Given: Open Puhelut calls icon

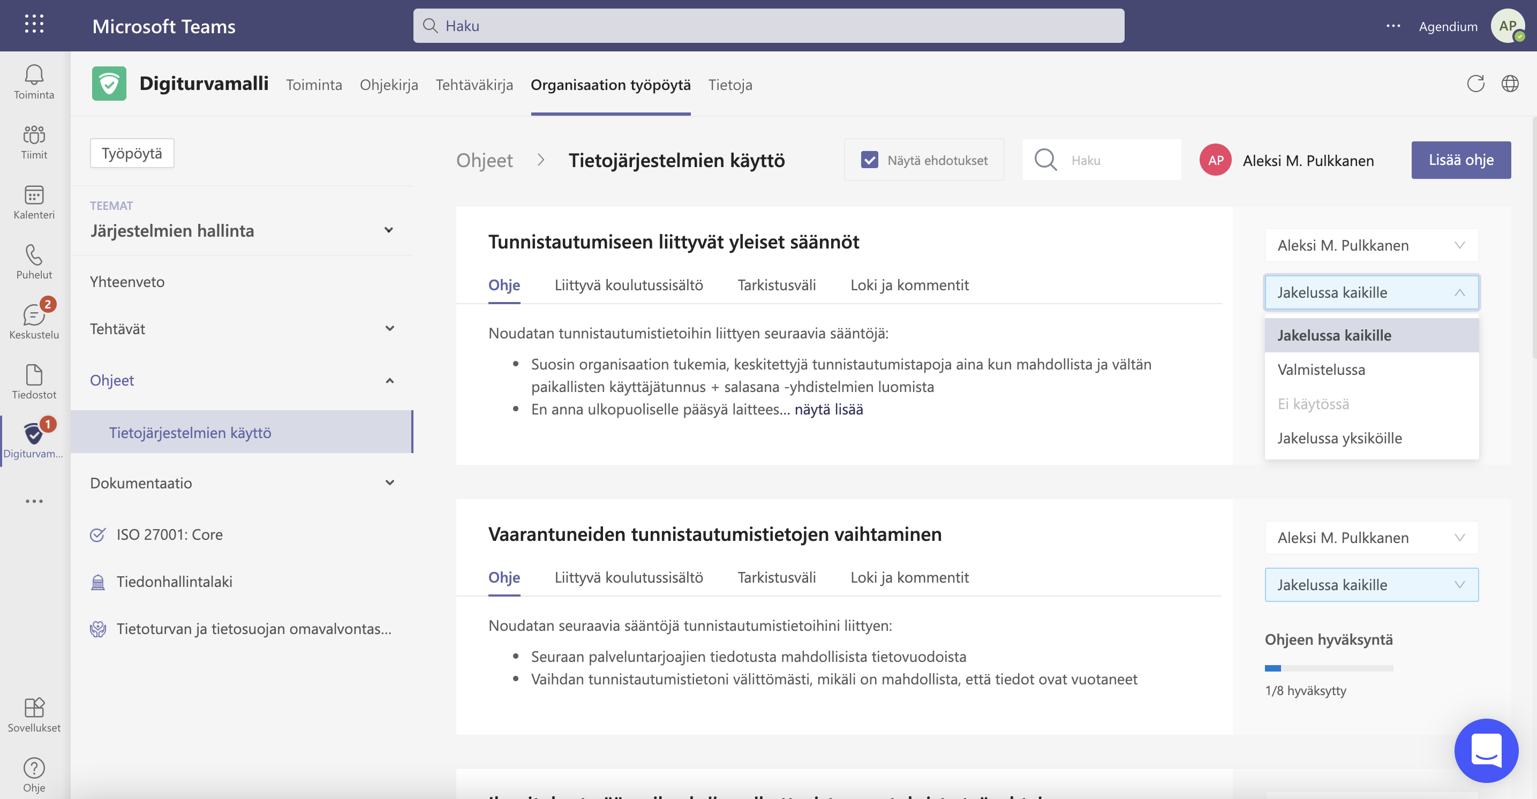Looking at the screenshot, I should [34, 262].
